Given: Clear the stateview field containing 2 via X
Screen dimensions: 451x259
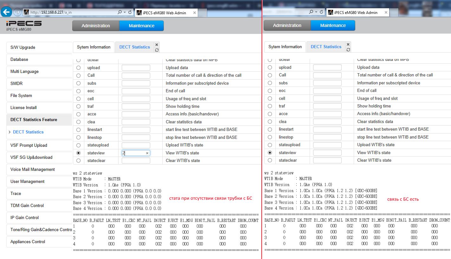Looking at the screenshot, I should coord(147,153).
